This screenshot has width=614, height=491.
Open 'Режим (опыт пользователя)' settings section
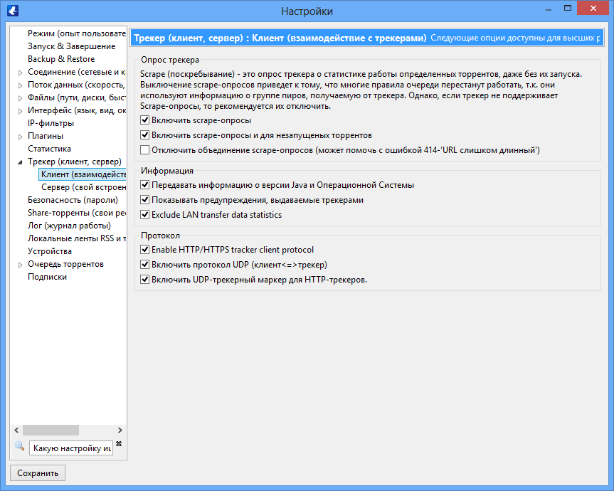click(x=77, y=33)
